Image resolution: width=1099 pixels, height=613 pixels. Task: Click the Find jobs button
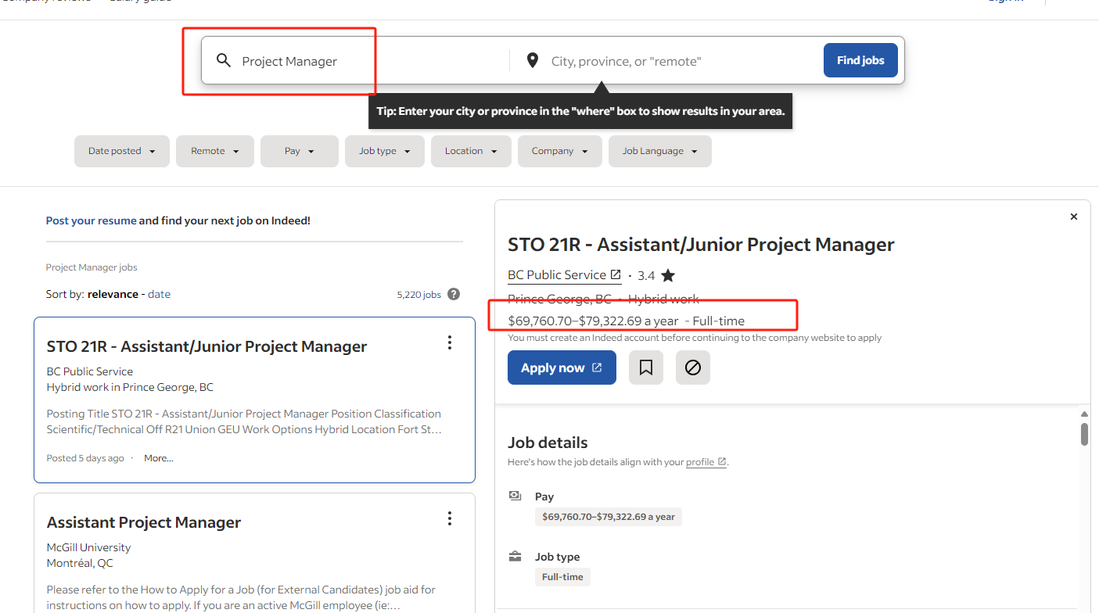point(860,60)
